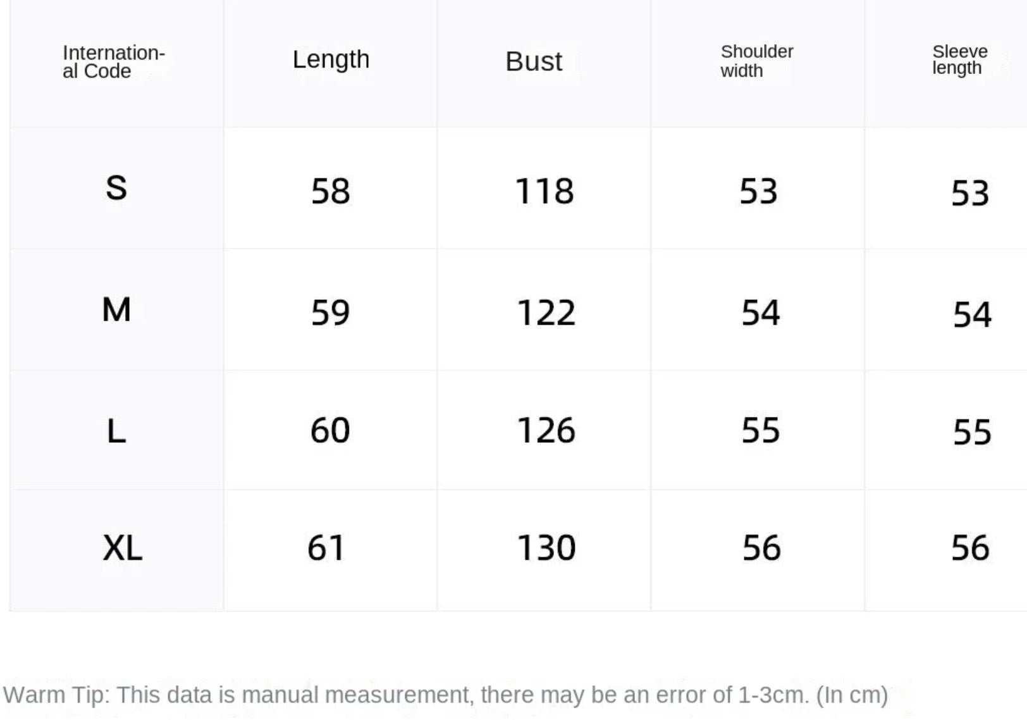Viewport: 1027px width, 720px height.
Task: Click the Length column header
Action: click(331, 59)
